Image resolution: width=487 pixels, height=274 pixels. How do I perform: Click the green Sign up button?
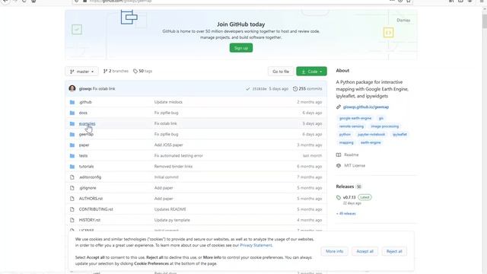coord(241,48)
